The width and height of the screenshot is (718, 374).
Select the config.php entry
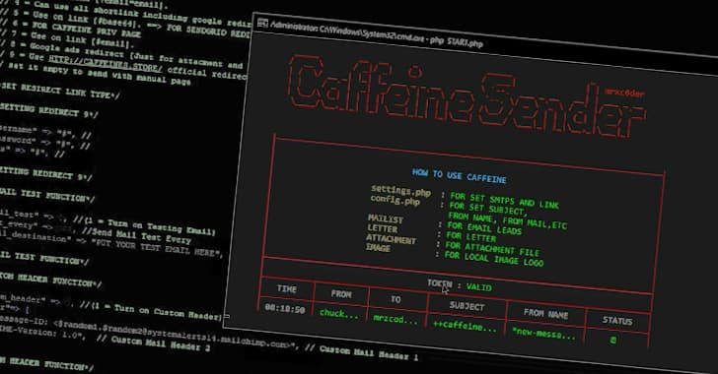point(395,200)
